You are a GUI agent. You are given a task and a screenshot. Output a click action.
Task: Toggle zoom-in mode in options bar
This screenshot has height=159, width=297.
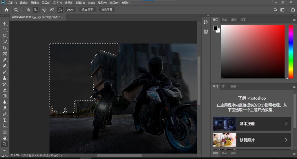click(x=28, y=10)
